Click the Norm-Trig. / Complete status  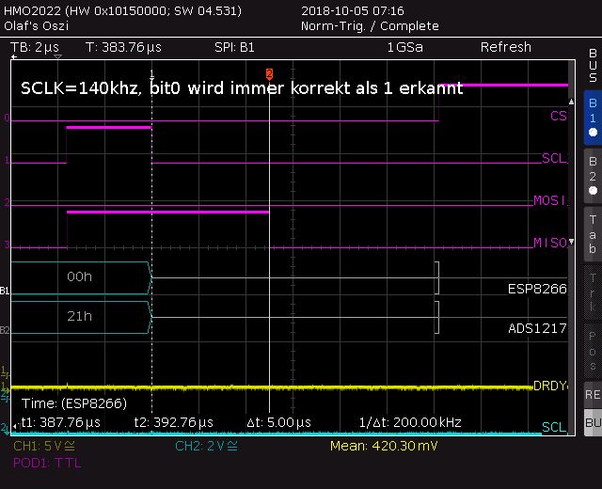(x=370, y=26)
